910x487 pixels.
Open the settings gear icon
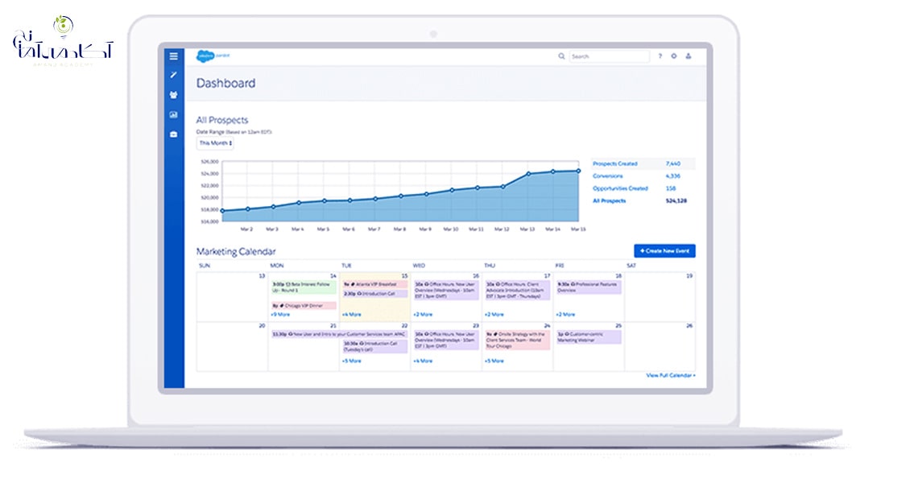tap(674, 56)
